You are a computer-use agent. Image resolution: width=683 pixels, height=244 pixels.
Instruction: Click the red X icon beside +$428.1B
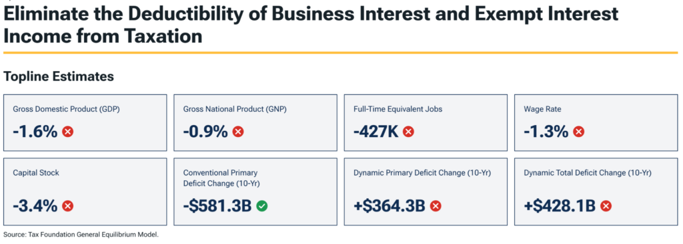pos(606,206)
